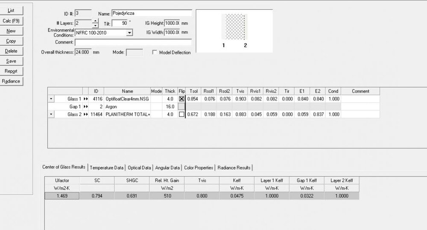Select the Color Properties tab

pos(199,167)
